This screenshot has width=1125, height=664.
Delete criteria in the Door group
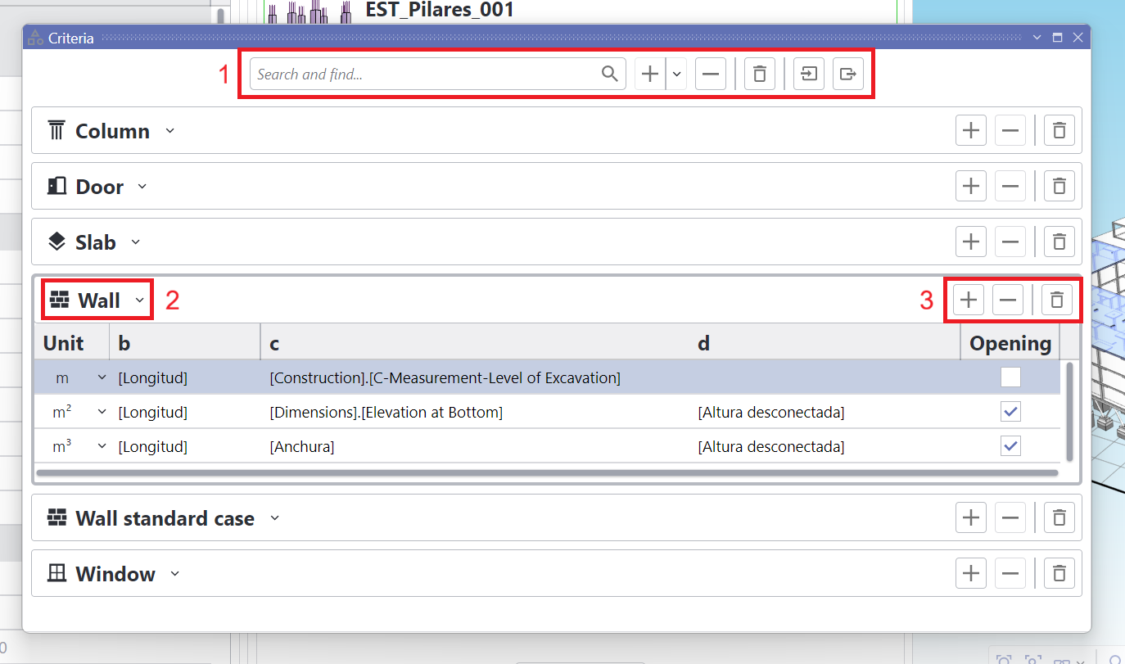tap(1059, 186)
